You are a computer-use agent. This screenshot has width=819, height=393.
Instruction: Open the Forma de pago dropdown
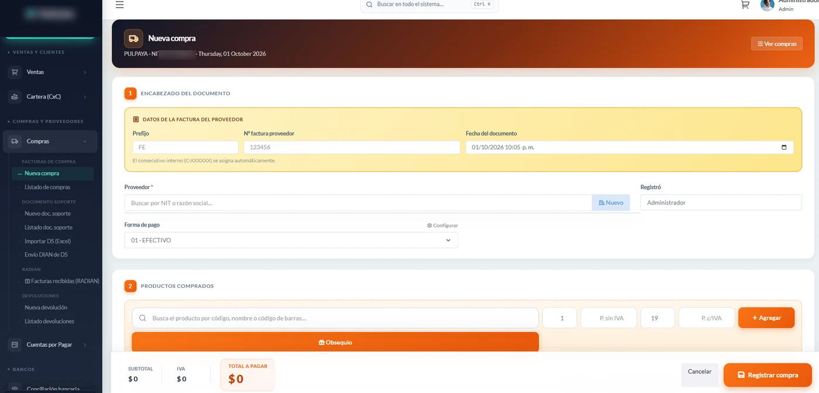coord(291,240)
